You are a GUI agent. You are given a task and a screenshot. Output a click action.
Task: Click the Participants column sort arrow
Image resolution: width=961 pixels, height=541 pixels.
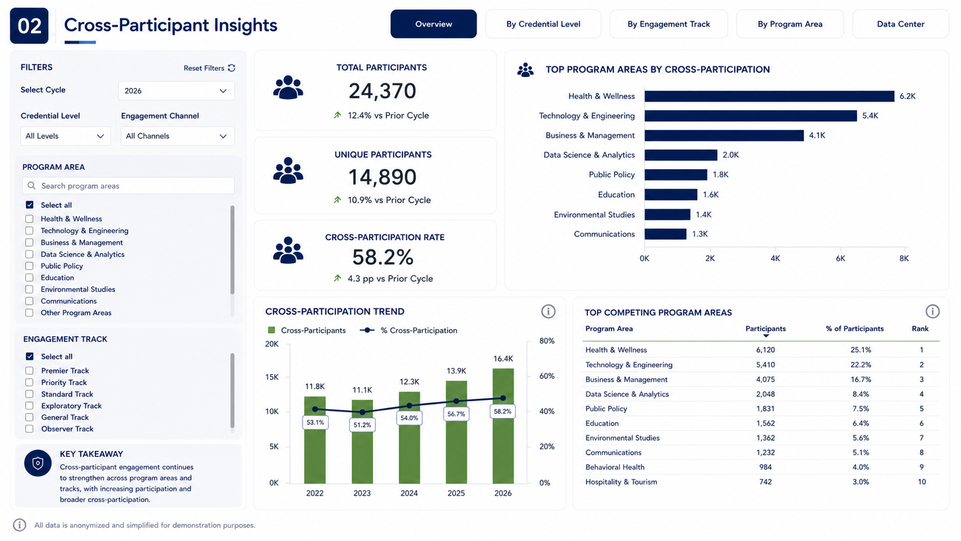pyautogui.click(x=766, y=336)
